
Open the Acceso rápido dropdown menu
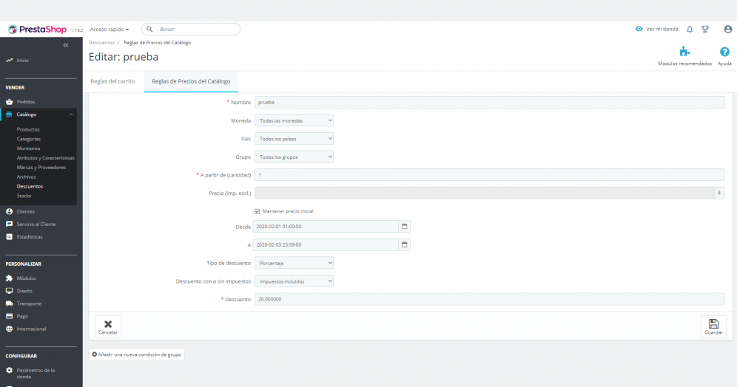[110, 30]
